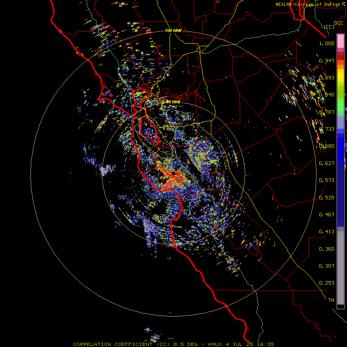
Task: Pick the gray color bar segment
Action: pyautogui.click(x=340, y=268)
